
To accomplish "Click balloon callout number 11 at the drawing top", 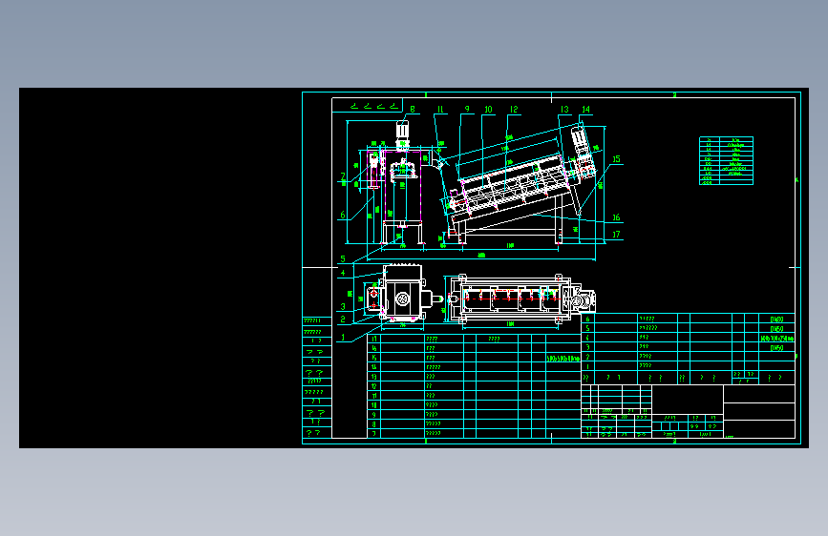I will pyautogui.click(x=440, y=110).
